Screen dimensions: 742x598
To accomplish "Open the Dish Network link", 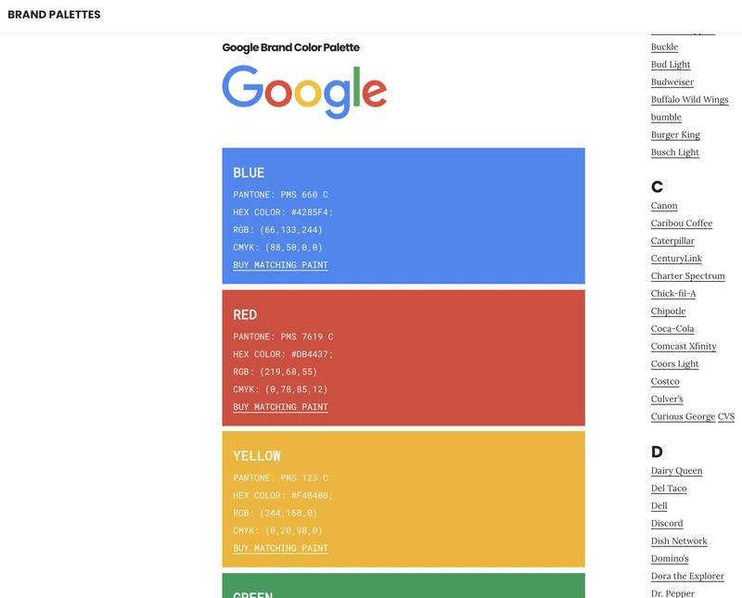I will pyautogui.click(x=679, y=541).
